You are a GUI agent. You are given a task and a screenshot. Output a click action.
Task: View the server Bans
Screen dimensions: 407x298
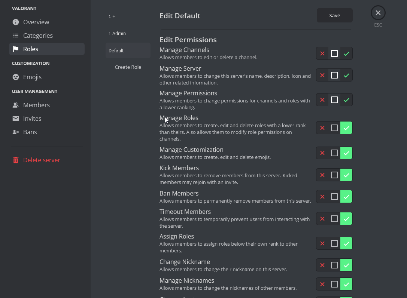[30, 132]
